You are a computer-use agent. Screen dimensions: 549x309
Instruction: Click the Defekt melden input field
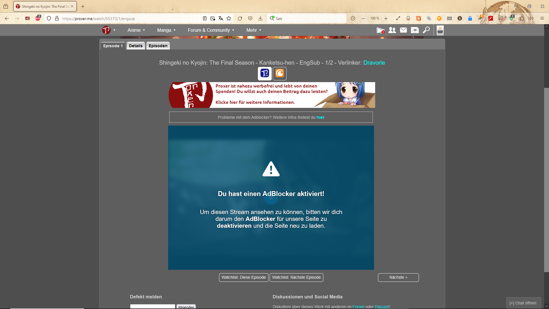coord(152,306)
